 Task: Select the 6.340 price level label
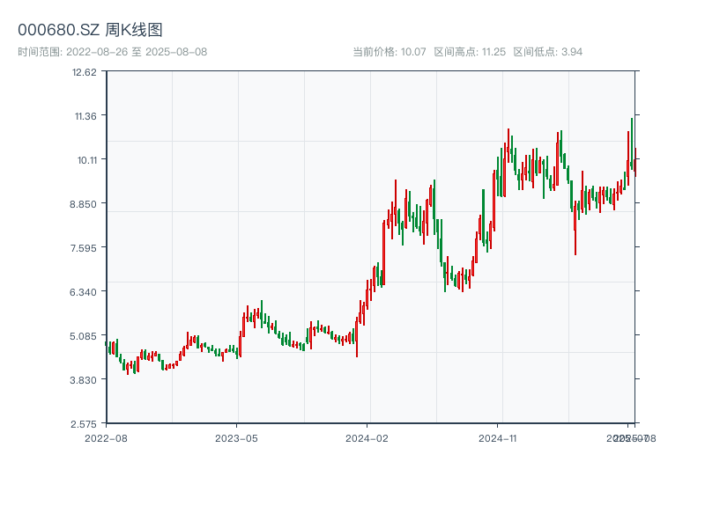tap(84, 291)
